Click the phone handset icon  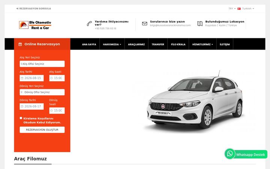[x=89, y=24]
